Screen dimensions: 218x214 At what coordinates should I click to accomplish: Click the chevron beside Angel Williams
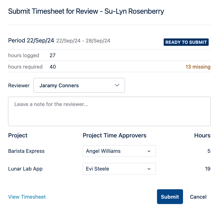coord(149,151)
